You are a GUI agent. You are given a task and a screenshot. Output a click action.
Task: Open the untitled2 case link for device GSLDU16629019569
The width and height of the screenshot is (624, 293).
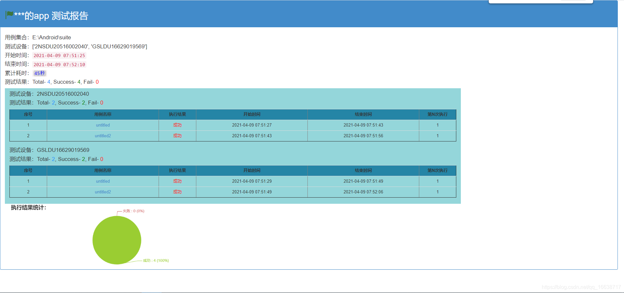pos(103,192)
